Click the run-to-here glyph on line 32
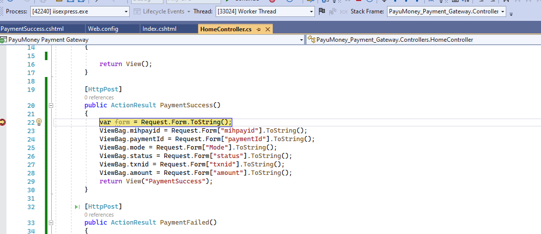The width and height of the screenshot is (541, 234). 77,207
